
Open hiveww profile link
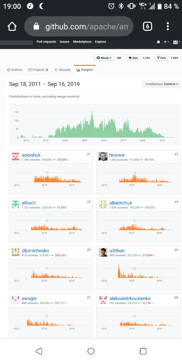pos(117,155)
